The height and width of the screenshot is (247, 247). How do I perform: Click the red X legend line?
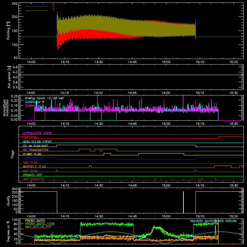(x=37, y=6)
